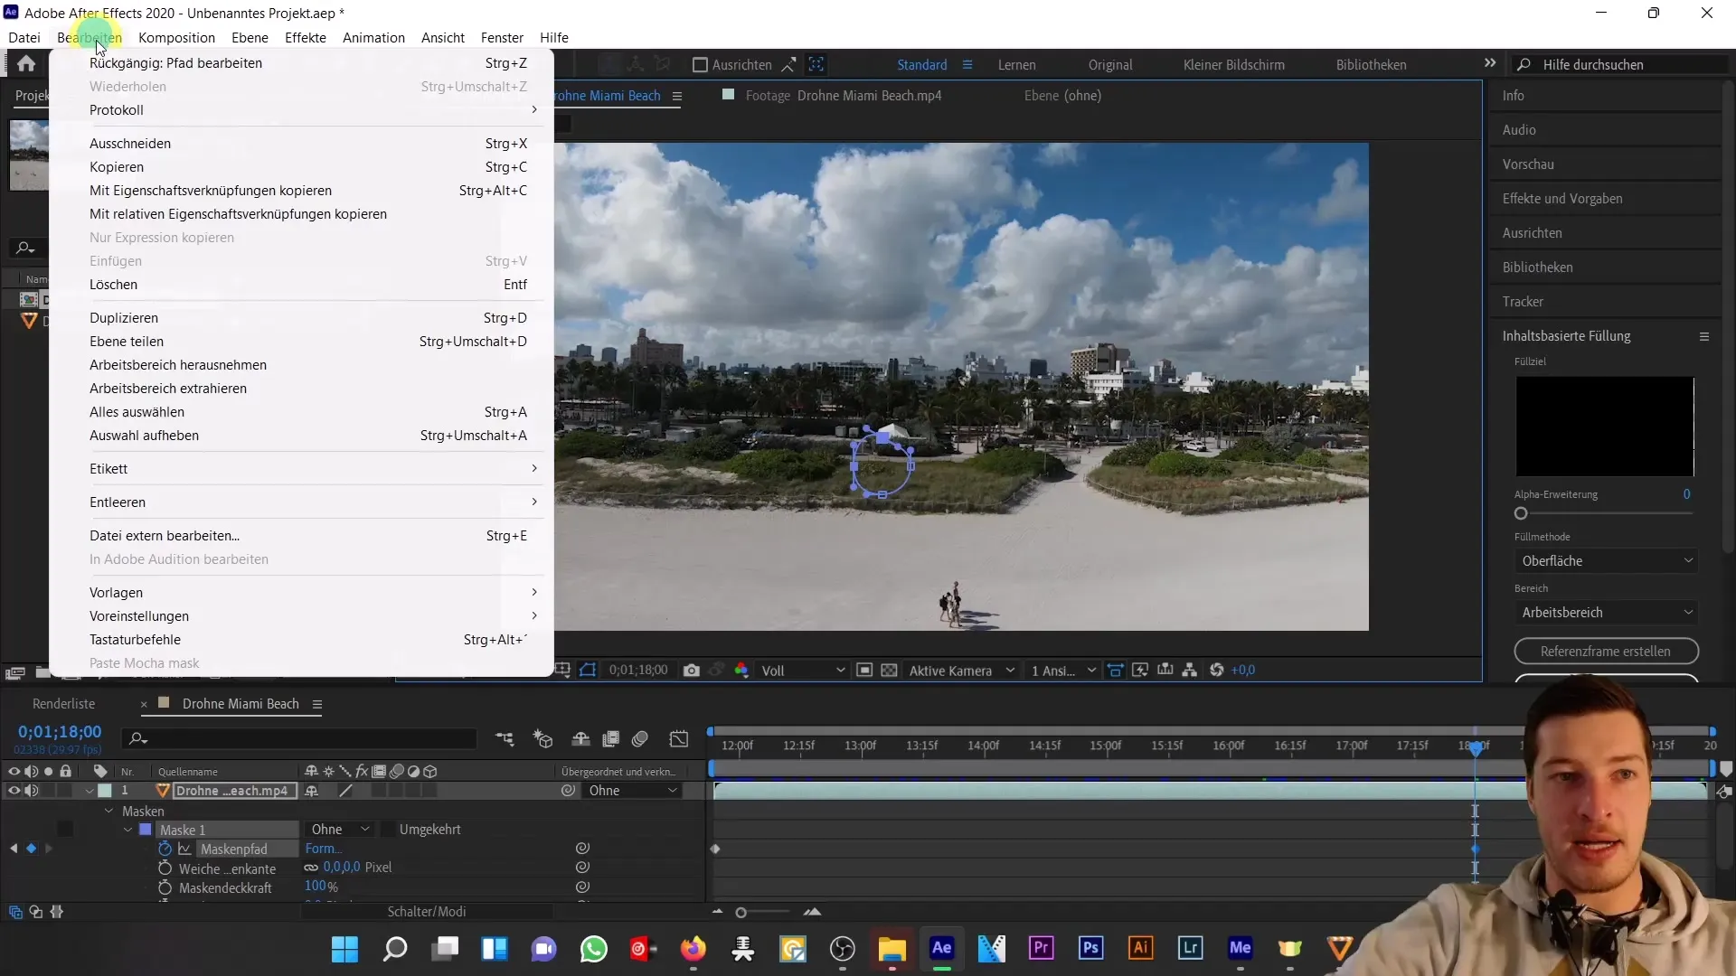Select Duplizieren from Edit menu
Image resolution: width=1736 pixels, height=976 pixels.
[x=123, y=317]
